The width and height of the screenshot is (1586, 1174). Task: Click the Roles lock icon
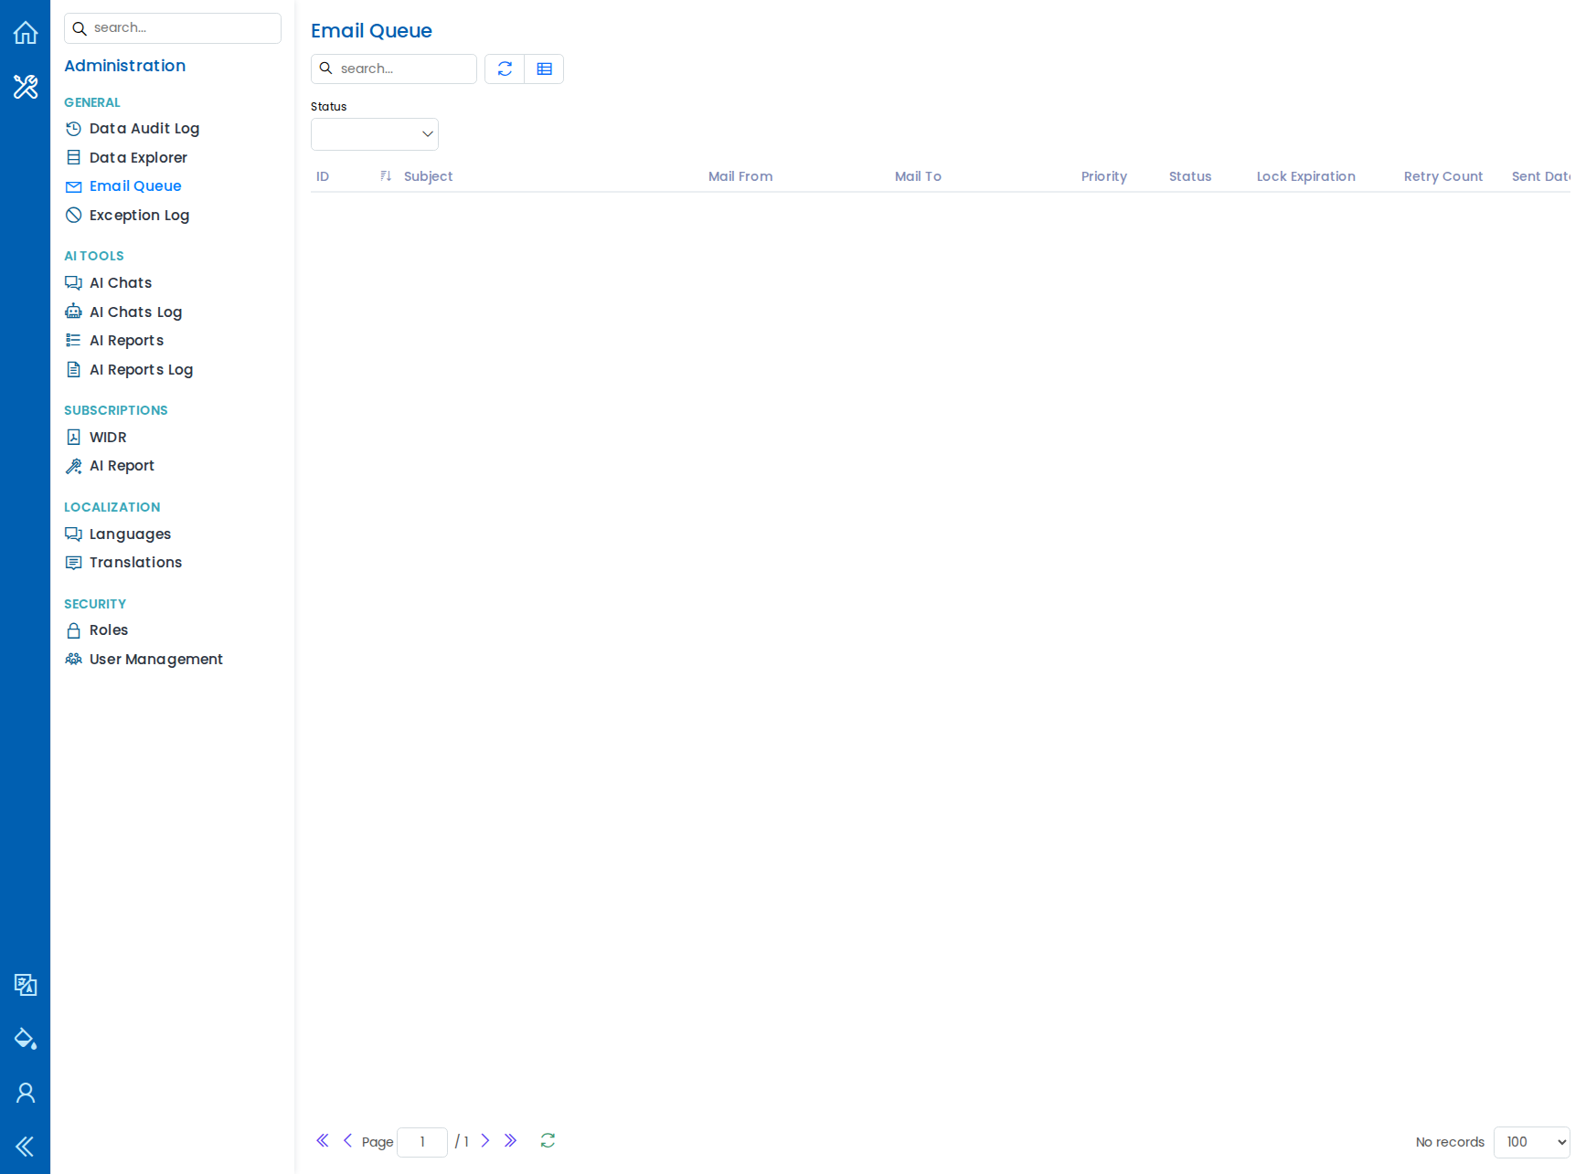pyautogui.click(x=74, y=630)
